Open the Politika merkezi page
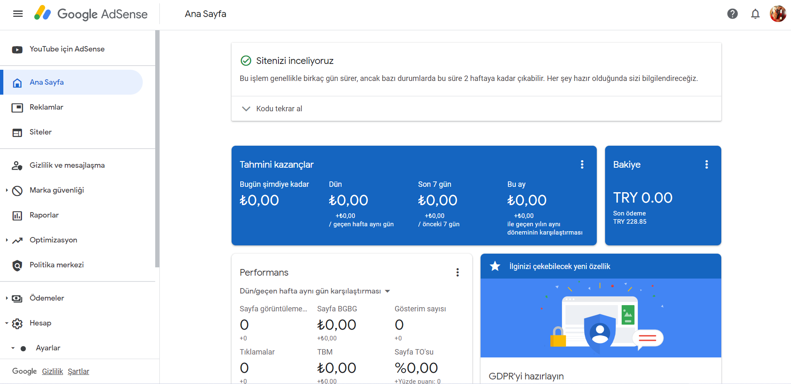 pos(56,265)
